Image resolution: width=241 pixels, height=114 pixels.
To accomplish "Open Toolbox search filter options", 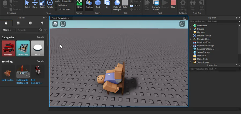I will point(46,30).
